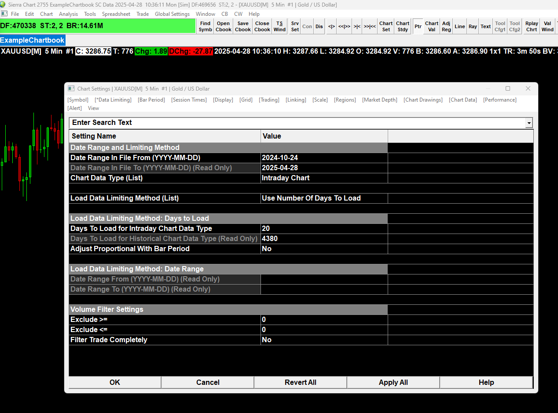Switch to [Bar Period] settings tab

[x=151, y=100]
